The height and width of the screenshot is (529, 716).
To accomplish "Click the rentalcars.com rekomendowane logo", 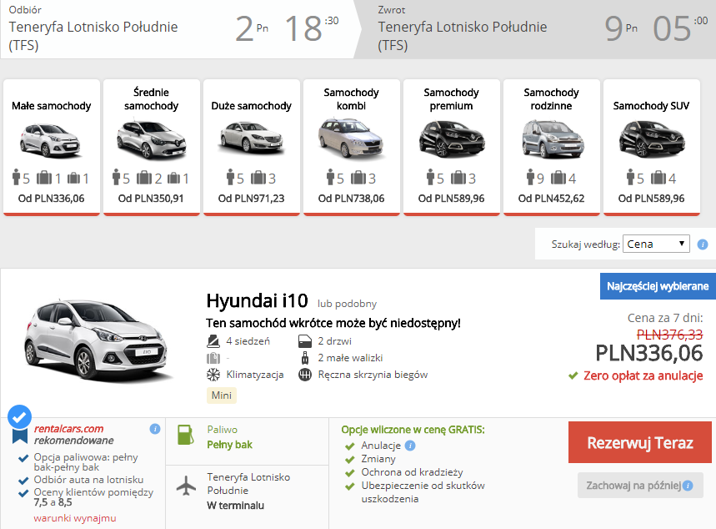I will coord(73,435).
